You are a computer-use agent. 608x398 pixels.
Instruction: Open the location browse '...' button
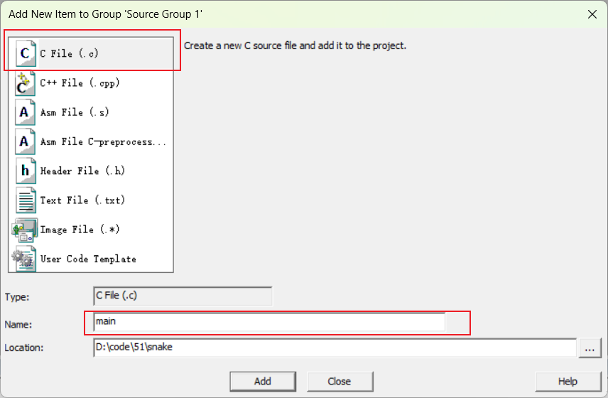(x=590, y=348)
